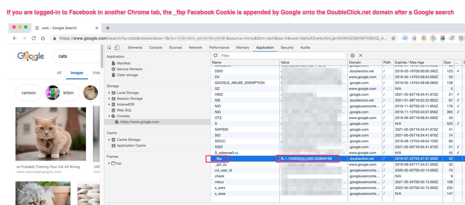Select the _fbp cookie row
Image resolution: width=465 pixels, height=205 pixels.
[x=338, y=159]
